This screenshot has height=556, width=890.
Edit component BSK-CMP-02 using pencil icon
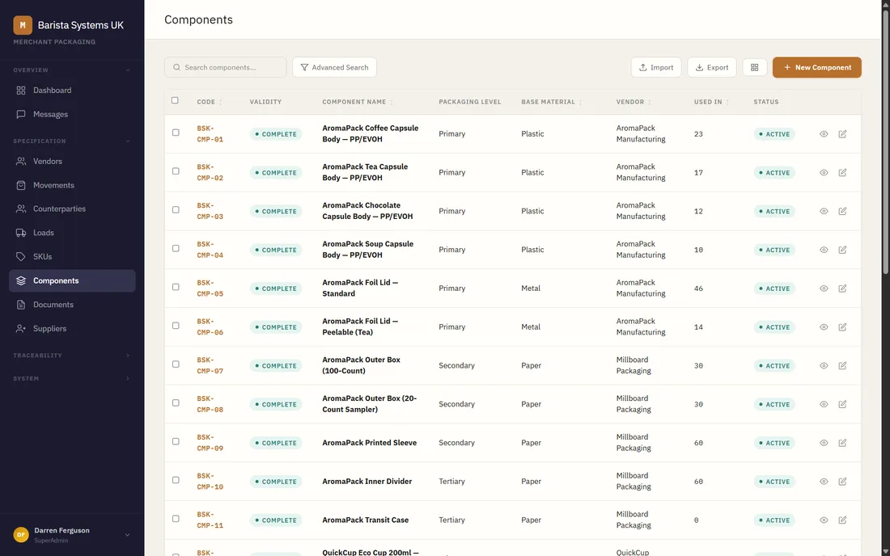[x=842, y=173]
